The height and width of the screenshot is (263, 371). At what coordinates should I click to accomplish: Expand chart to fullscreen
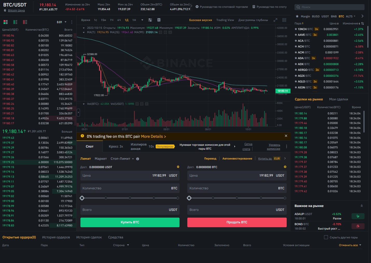[x=276, y=20]
